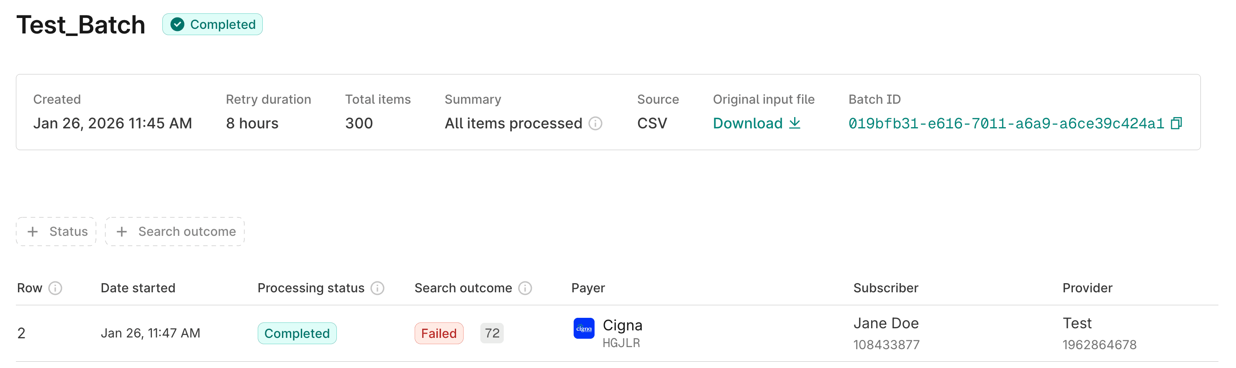The width and height of the screenshot is (1236, 368).
Task: Open the info tooltip next to Summary
Action: [x=596, y=124]
